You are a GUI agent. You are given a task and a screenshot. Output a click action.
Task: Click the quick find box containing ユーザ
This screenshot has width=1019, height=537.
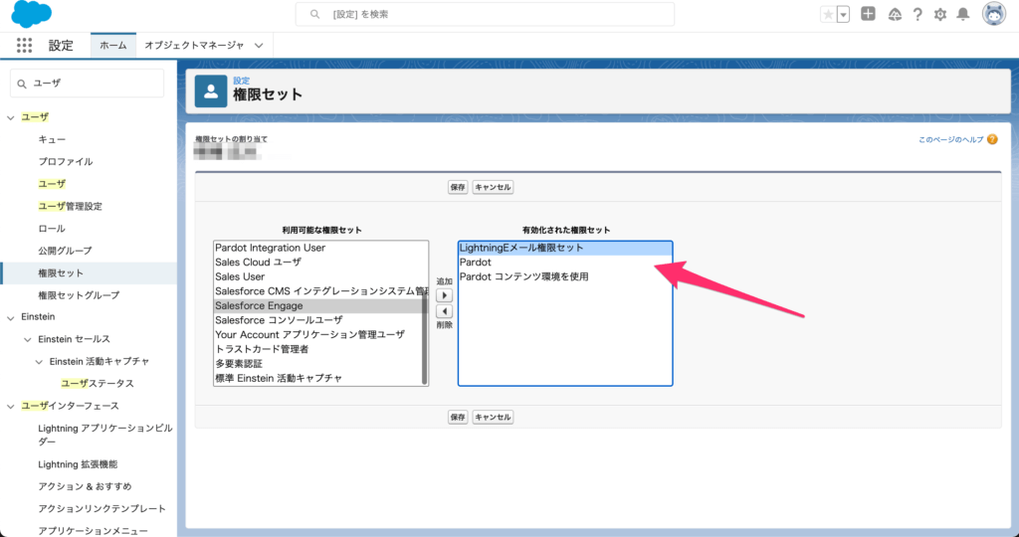point(88,84)
